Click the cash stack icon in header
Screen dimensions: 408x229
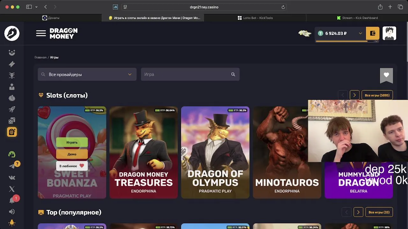[305, 33]
